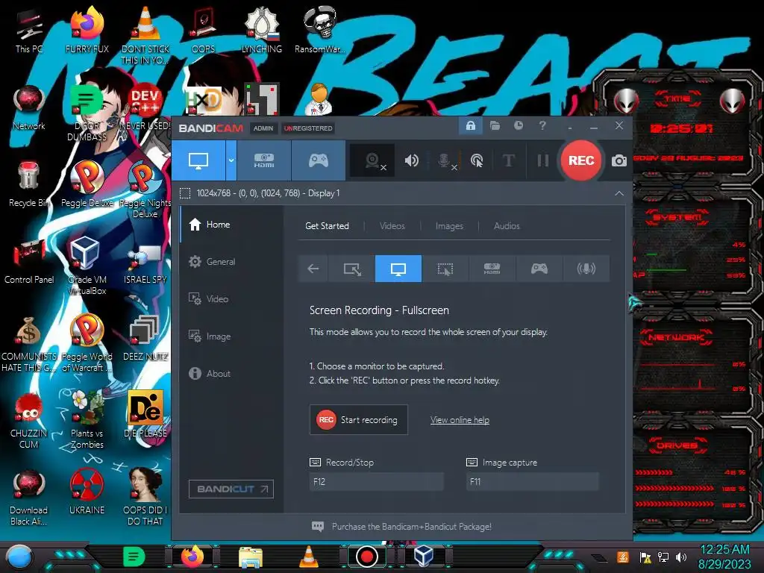Select Control Panel desktop icon
The image size is (764, 573).
[29, 262]
